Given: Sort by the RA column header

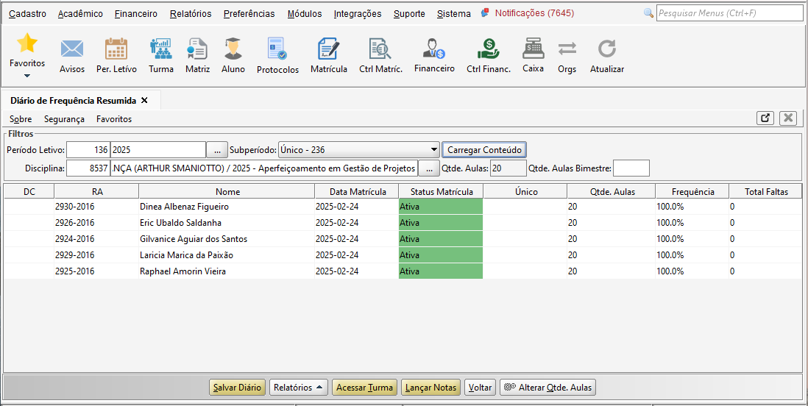Looking at the screenshot, I should pyautogui.click(x=97, y=192).
